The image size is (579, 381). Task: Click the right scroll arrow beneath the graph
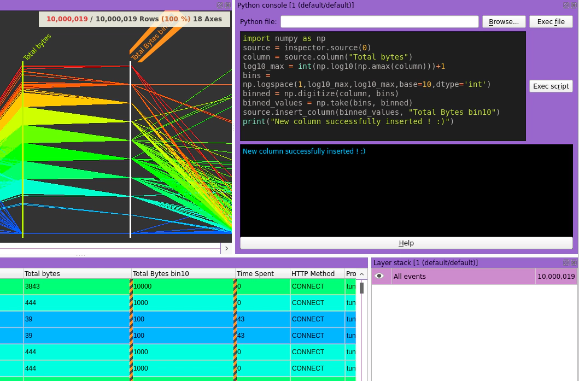226,248
